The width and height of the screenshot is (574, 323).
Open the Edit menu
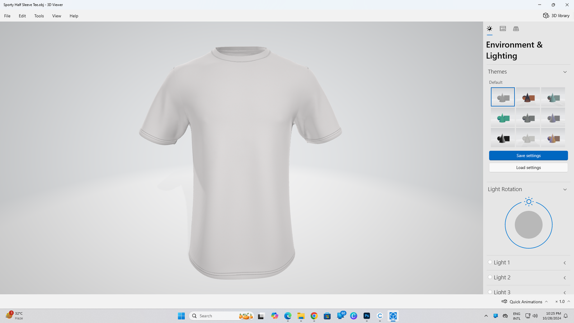(22, 16)
